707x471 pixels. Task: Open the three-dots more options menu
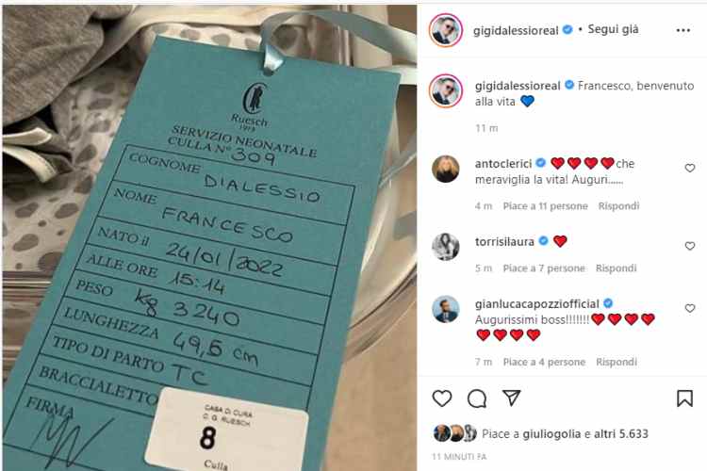tap(683, 30)
